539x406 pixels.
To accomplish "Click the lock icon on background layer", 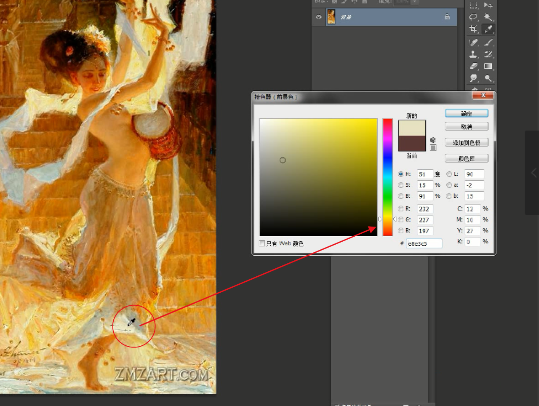I will pos(447,17).
